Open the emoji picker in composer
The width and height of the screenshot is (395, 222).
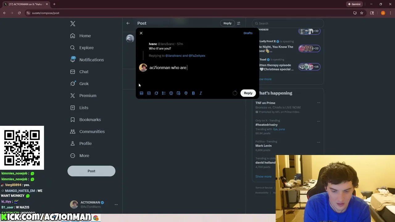(171, 93)
